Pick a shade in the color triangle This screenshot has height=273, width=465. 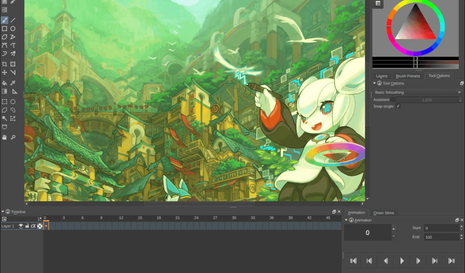(x=416, y=27)
